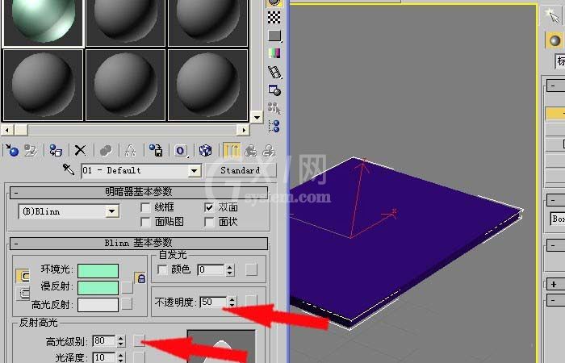The width and height of the screenshot is (565, 363).
Task: Click the Make Material Copy icon
Action: pyautogui.click(x=105, y=150)
